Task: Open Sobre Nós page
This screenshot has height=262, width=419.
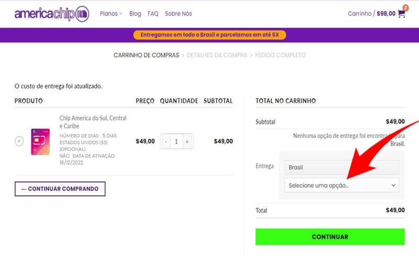Action: coord(178,14)
